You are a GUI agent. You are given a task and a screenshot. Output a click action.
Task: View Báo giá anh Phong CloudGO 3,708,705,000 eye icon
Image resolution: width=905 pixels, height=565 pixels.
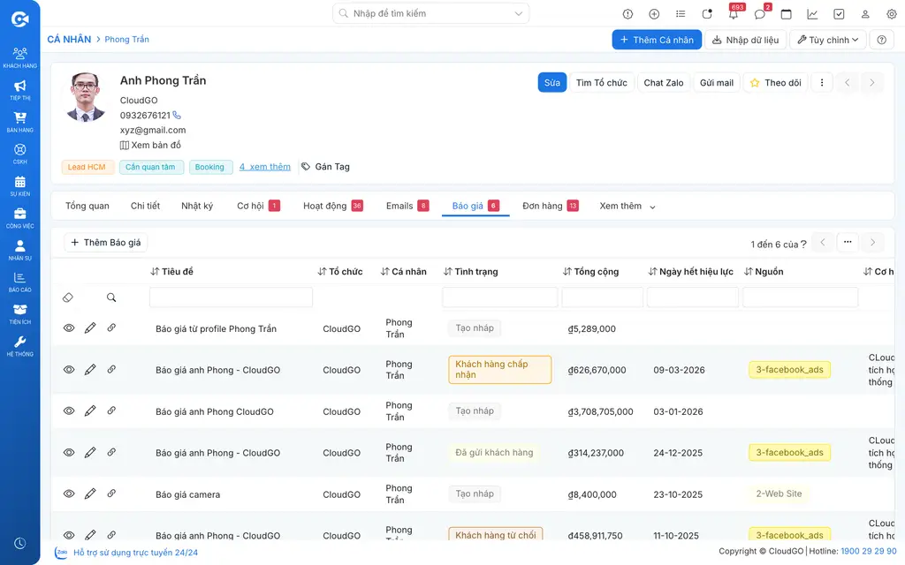tap(69, 411)
